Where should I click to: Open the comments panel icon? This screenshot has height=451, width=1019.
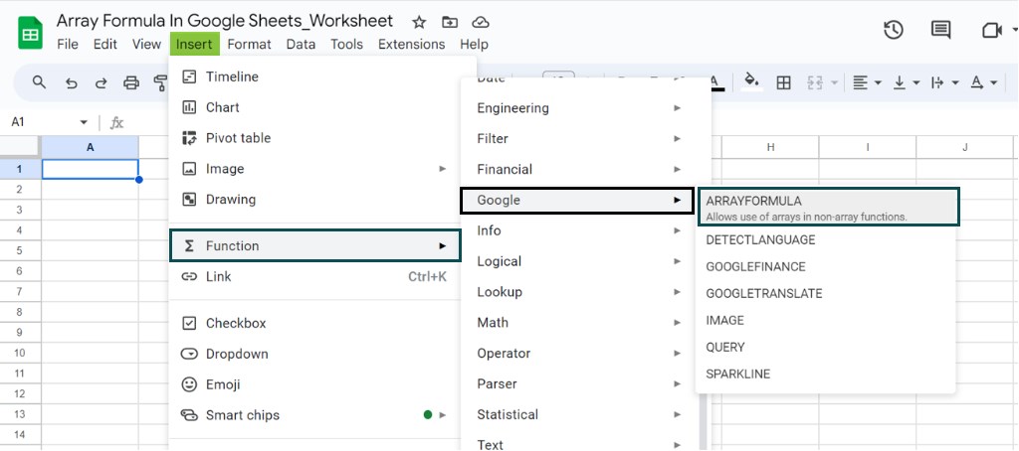940,30
